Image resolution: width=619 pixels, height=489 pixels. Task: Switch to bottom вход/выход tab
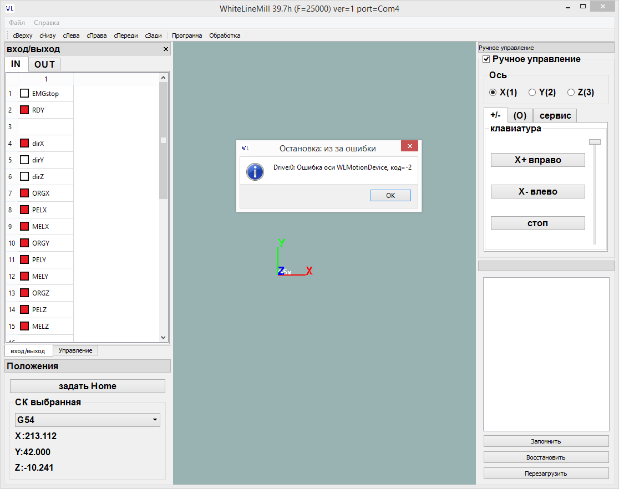pyautogui.click(x=28, y=351)
